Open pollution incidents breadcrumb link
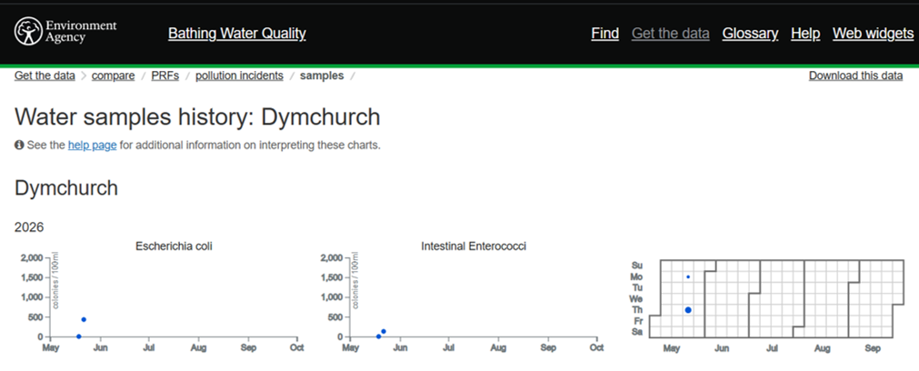The height and width of the screenshot is (371, 919). [x=239, y=75]
